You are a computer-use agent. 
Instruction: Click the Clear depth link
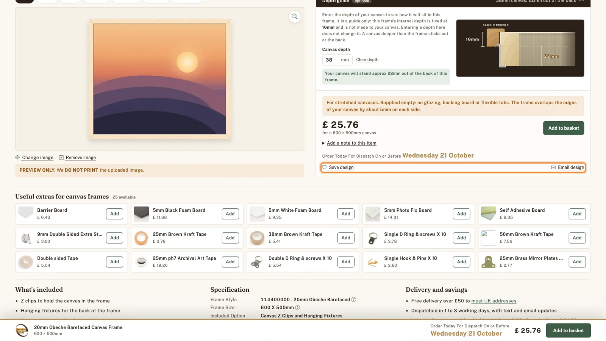coord(367,59)
